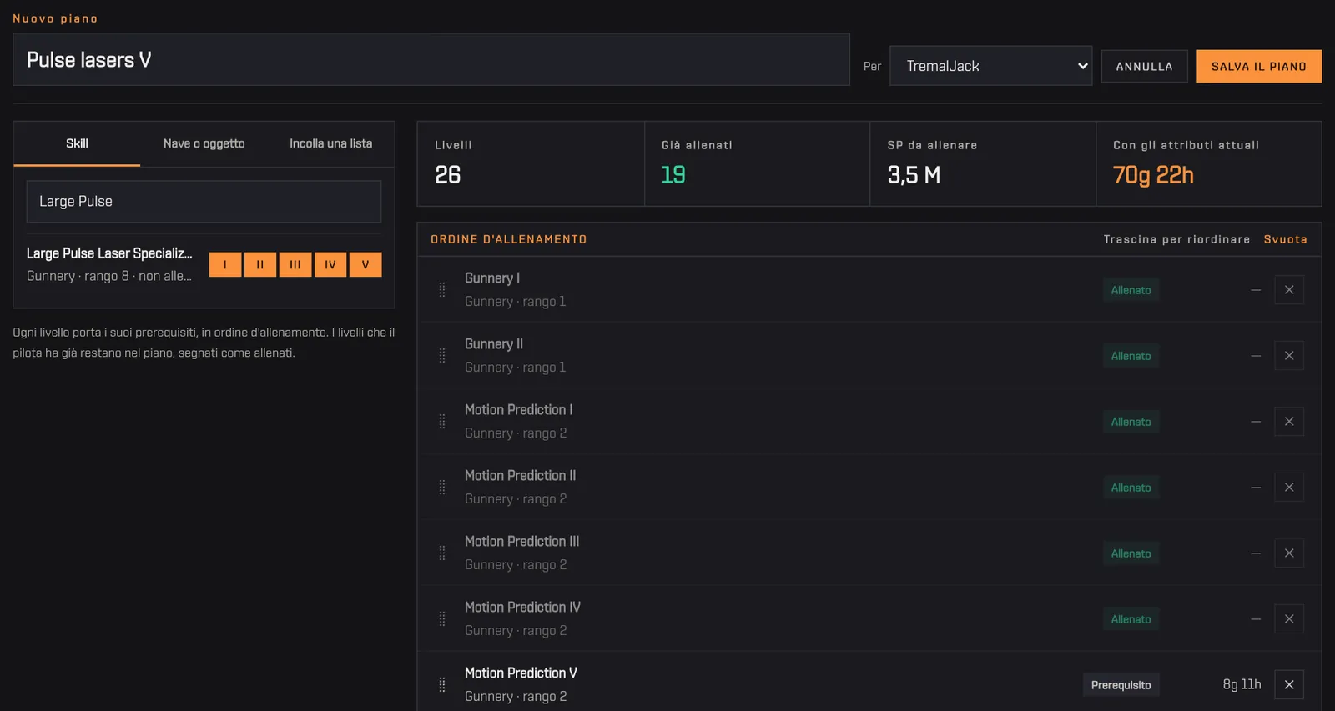Click the SALVA IL PIANO button

pyautogui.click(x=1259, y=67)
